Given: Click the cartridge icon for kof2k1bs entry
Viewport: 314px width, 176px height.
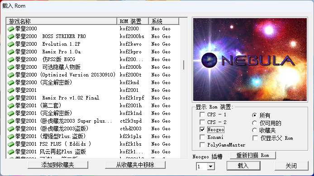Looking at the screenshot, I should pyautogui.click(x=11, y=144).
